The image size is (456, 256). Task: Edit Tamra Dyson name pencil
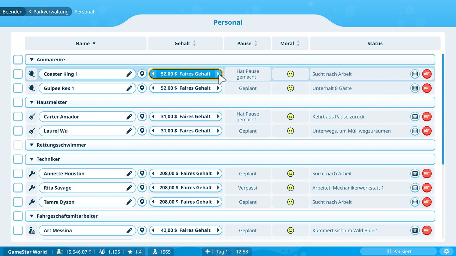tap(129, 202)
